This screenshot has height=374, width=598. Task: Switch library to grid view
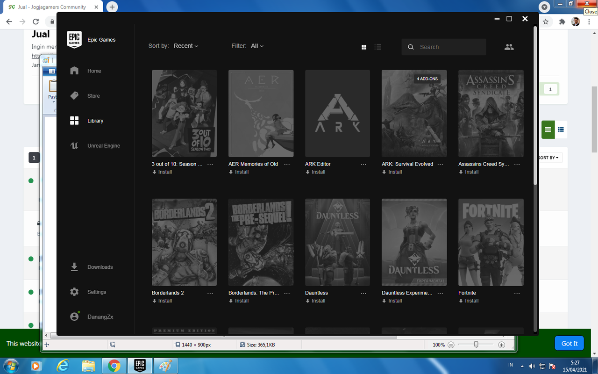(x=364, y=47)
